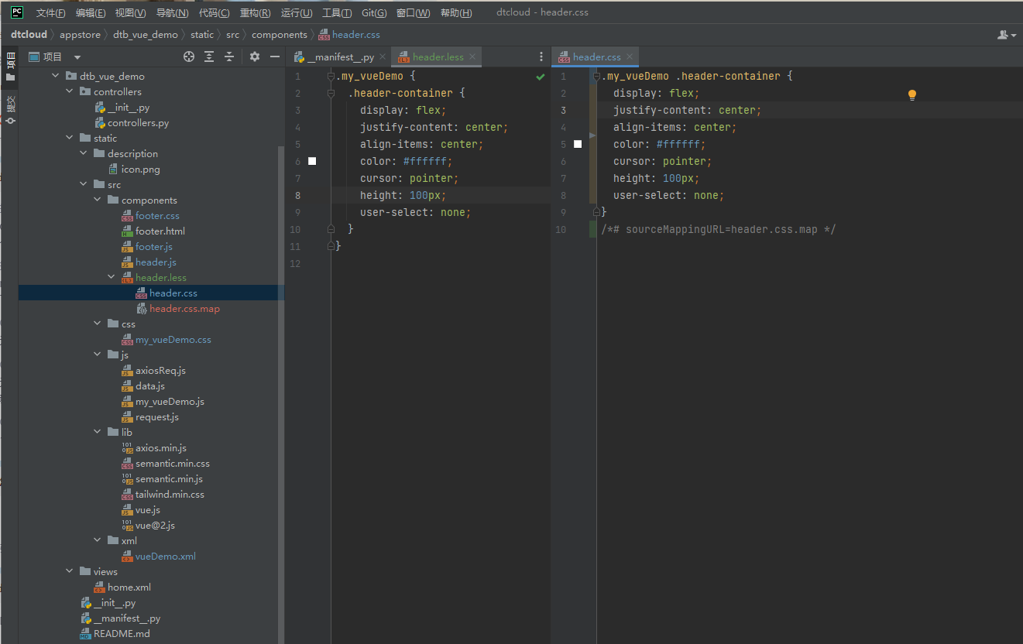Screen dimensions: 1023x644
Task: Click components in the breadcrumb bar
Action: (279, 34)
